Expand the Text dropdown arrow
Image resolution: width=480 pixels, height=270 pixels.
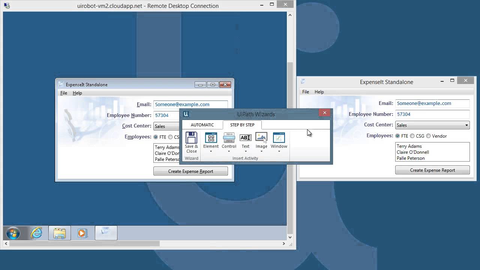[245, 151]
